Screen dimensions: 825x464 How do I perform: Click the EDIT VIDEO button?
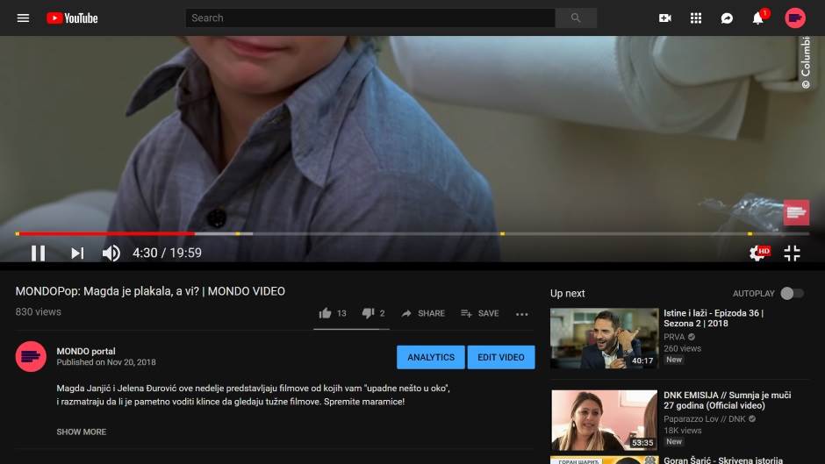(x=501, y=357)
